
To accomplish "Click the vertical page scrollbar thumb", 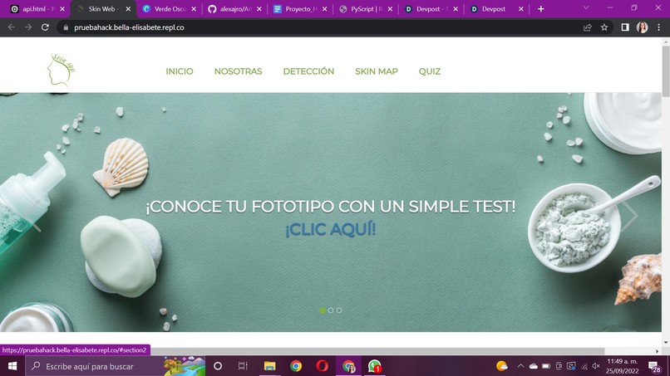I will (666, 71).
